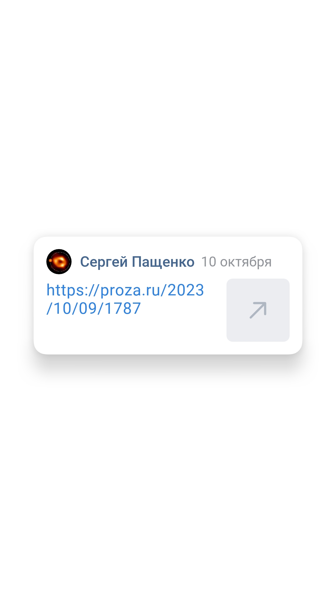Open the gray link preview thumbnail
Image resolution: width=336 pixels, height=597 pixels.
(x=258, y=310)
